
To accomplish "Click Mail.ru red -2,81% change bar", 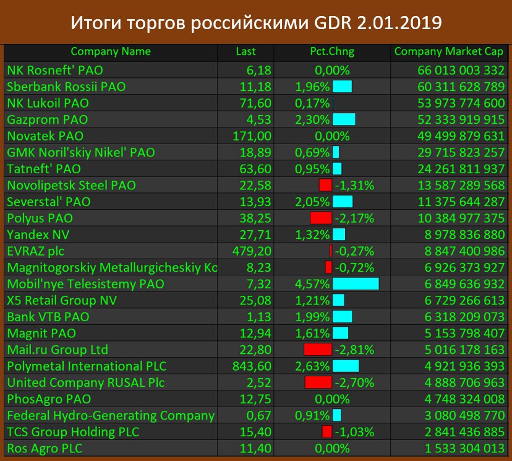I will click(318, 350).
